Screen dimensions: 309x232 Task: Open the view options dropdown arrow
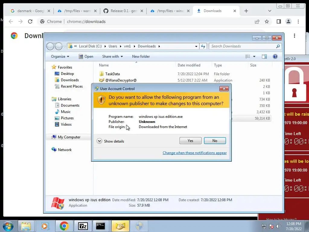254,56
